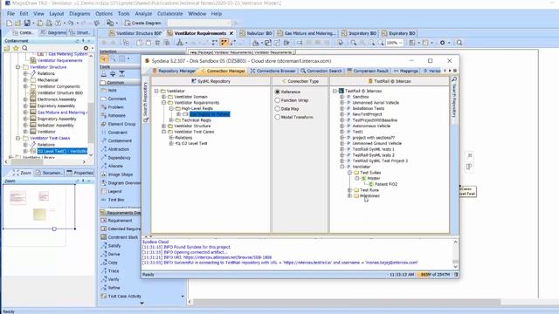This screenshot has width=559, height=314.
Task: Select the Note tool in palette
Action: point(112,91)
